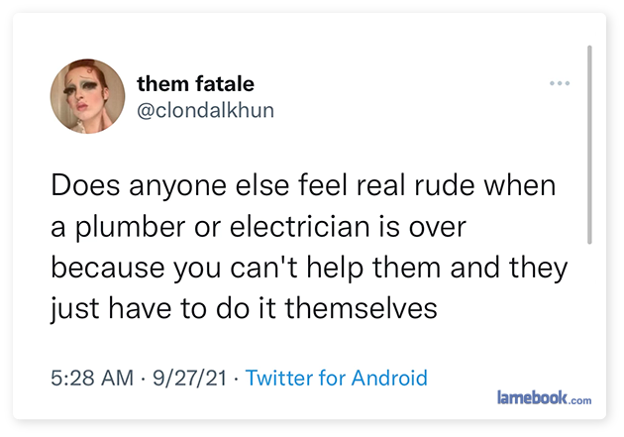Click the them fatale profile avatar
The width and height of the screenshot is (624, 437).
click(x=87, y=94)
